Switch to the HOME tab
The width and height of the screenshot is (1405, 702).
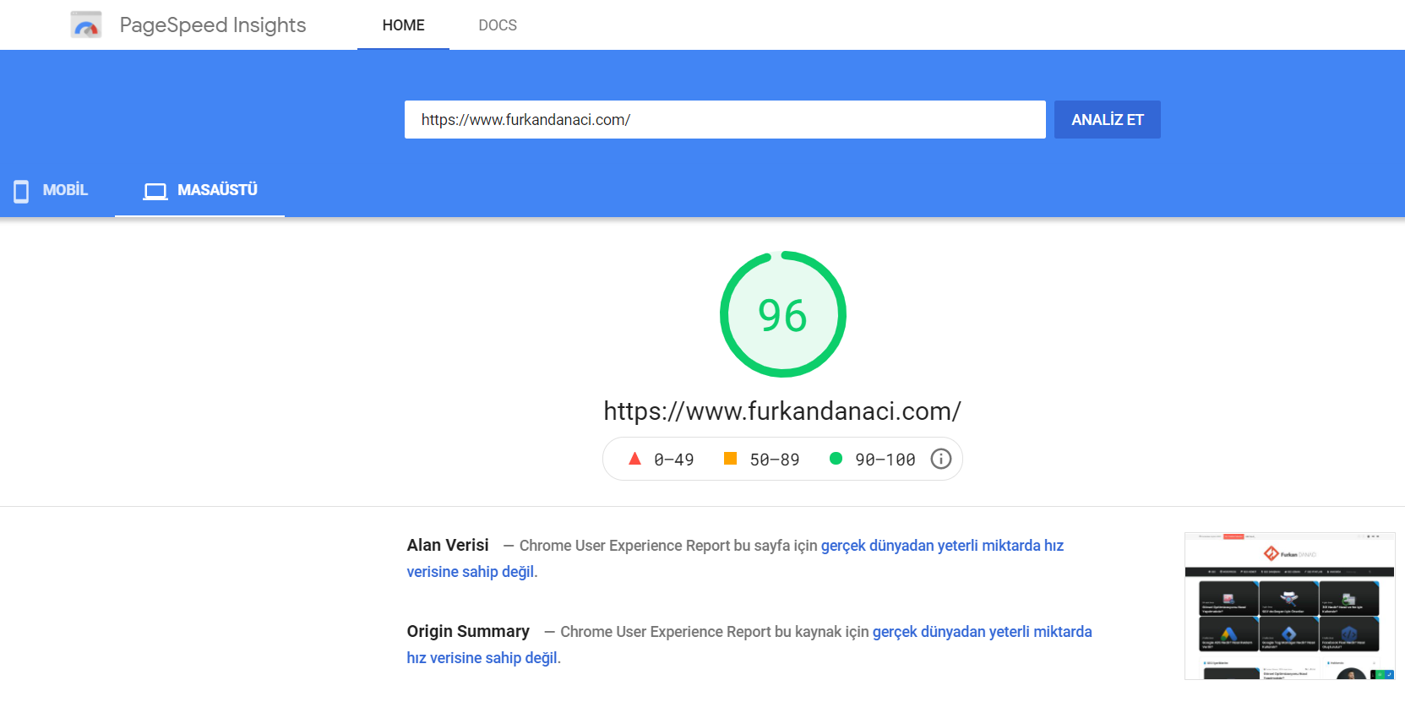[403, 25]
